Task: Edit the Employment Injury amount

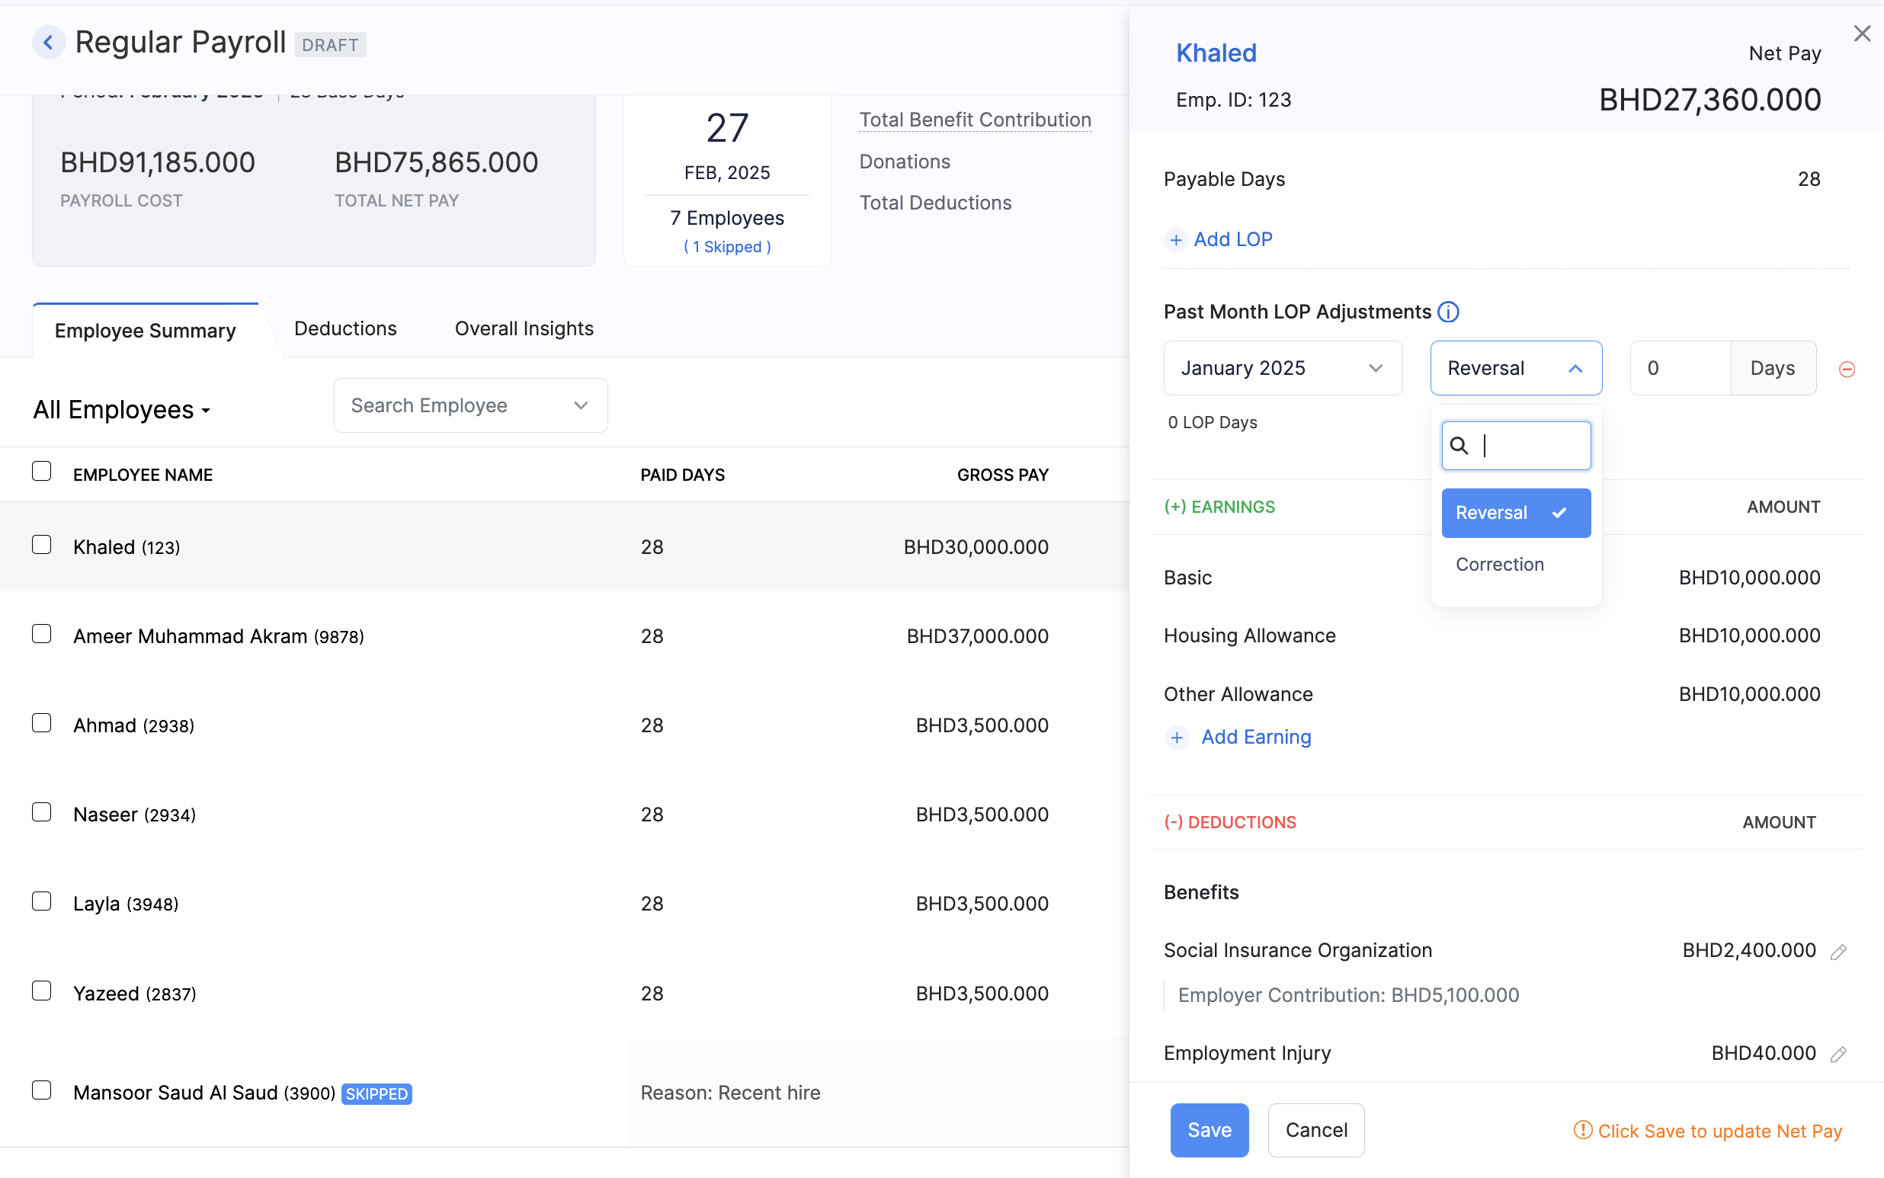Action: pos(1839,1052)
